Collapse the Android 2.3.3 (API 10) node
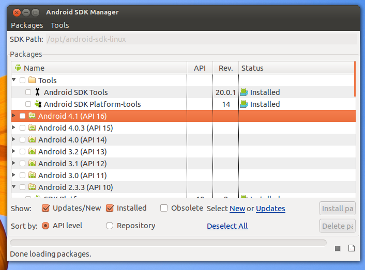Image resolution: width=365 pixels, height=270 pixels. pos(14,187)
